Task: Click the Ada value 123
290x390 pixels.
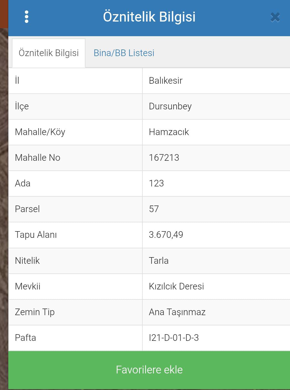Action: pos(156,183)
